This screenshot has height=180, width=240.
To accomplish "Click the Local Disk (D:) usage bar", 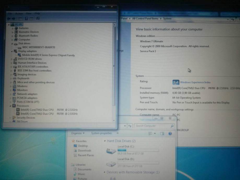I will click(x=138, y=163).
